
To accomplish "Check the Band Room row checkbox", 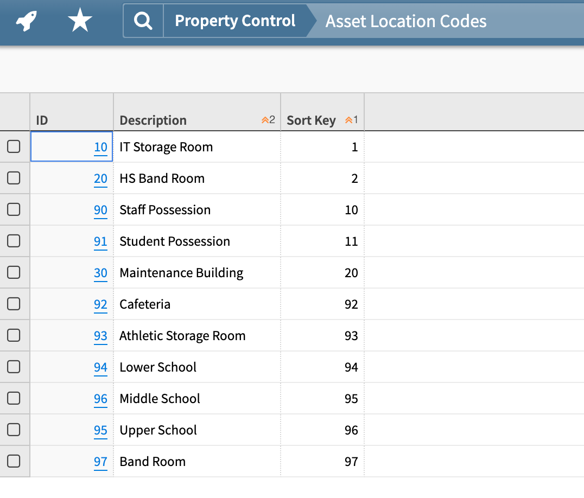I will [15, 461].
